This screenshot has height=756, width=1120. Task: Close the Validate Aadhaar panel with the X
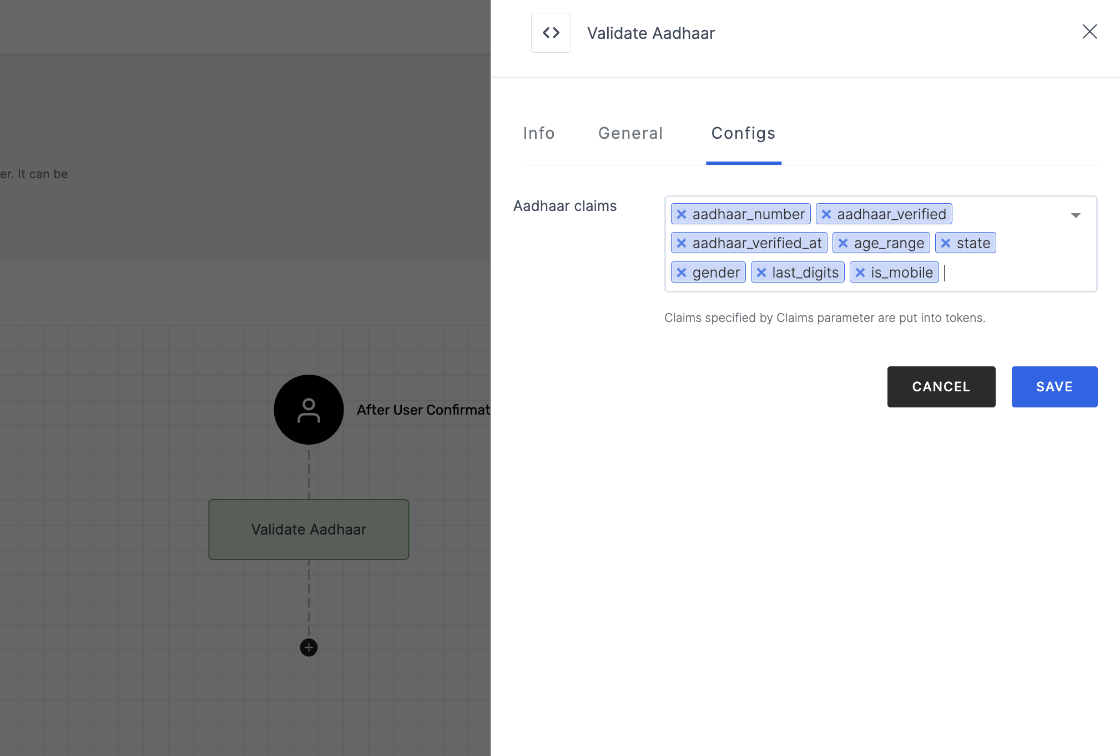1089,32
